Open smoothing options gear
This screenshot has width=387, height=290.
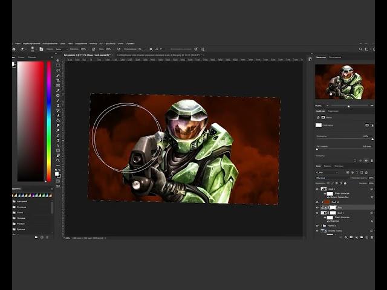pos(151,49)
